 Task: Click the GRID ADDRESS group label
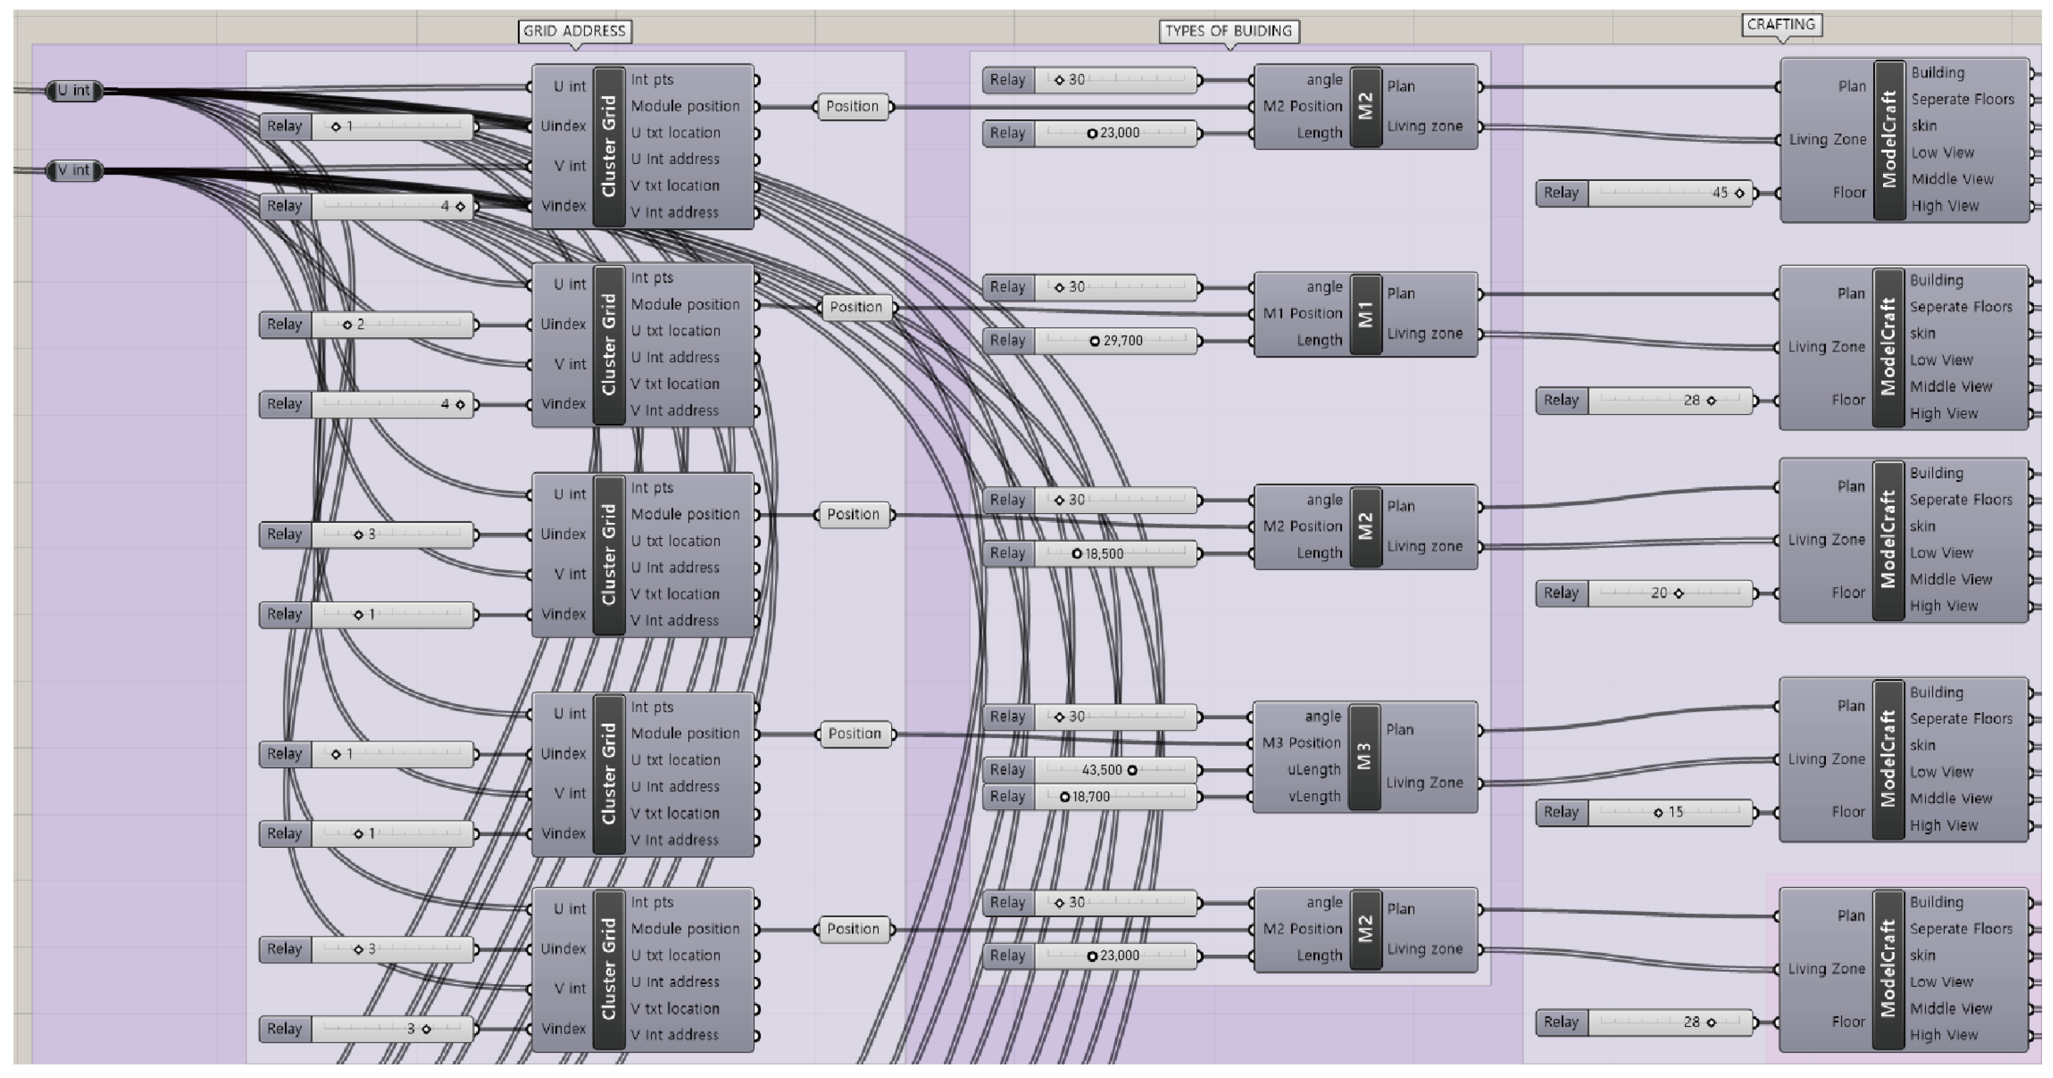click(574, 31)
